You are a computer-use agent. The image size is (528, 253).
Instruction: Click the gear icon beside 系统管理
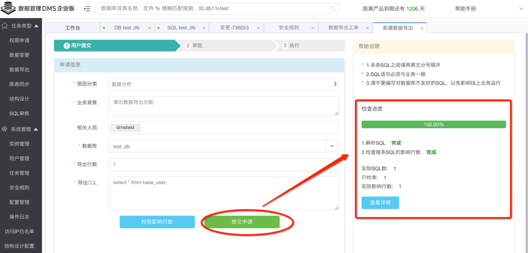[x=5, y=129]
